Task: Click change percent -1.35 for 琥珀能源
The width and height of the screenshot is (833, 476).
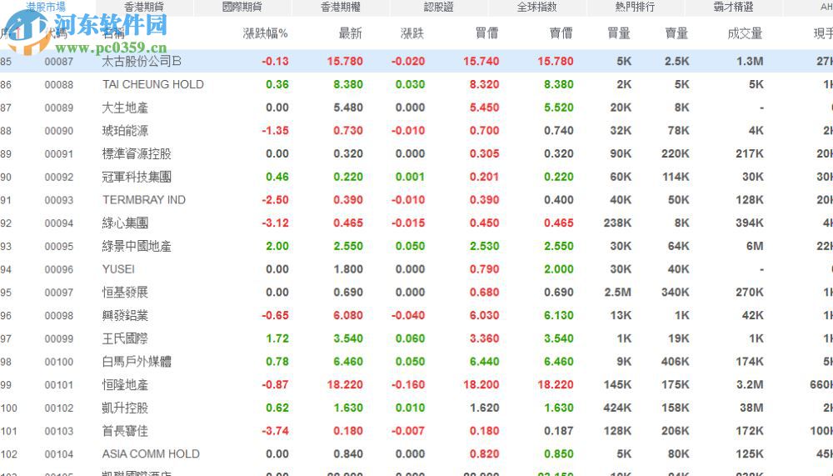Action: [x=275, y=131]
